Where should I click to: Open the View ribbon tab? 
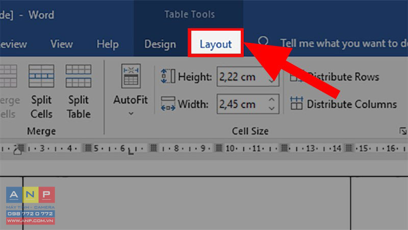pyautogui.click(x=61, y=44)
